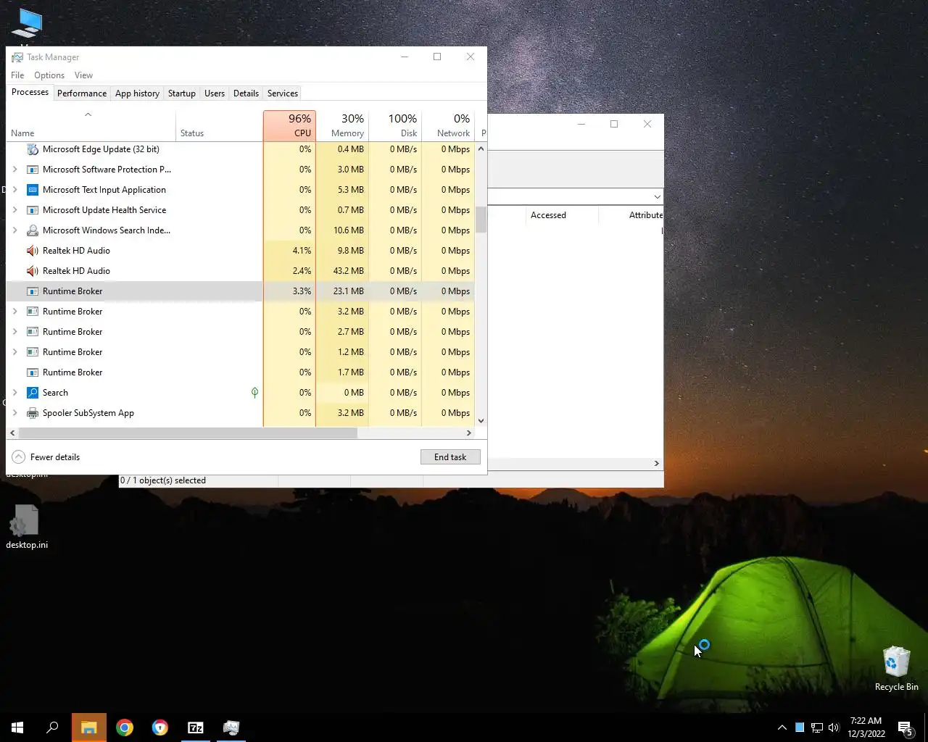Click the Search process magnifier icon
The height and width of the screenshot is (742, 928).
[33, 393]
